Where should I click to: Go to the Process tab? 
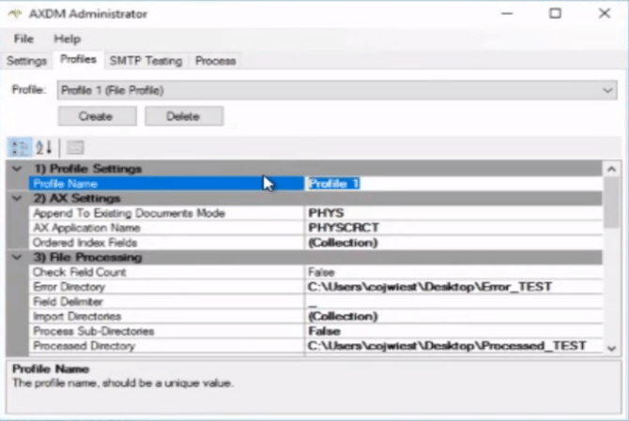click(215, 61)
